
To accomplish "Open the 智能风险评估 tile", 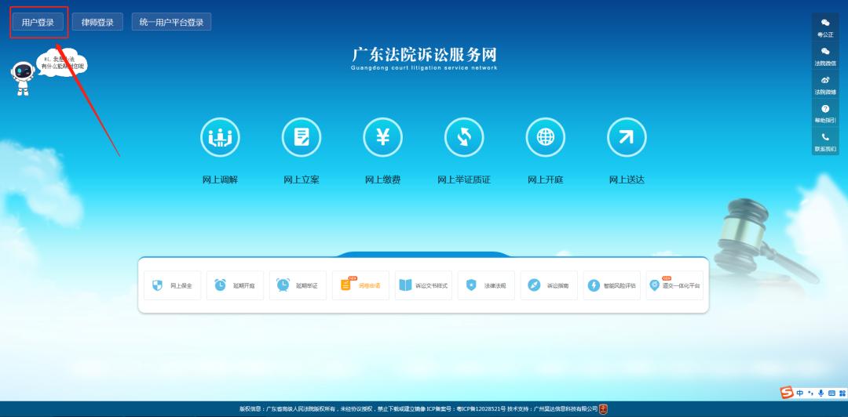I will pyautogui.click(x=612, y=285).
